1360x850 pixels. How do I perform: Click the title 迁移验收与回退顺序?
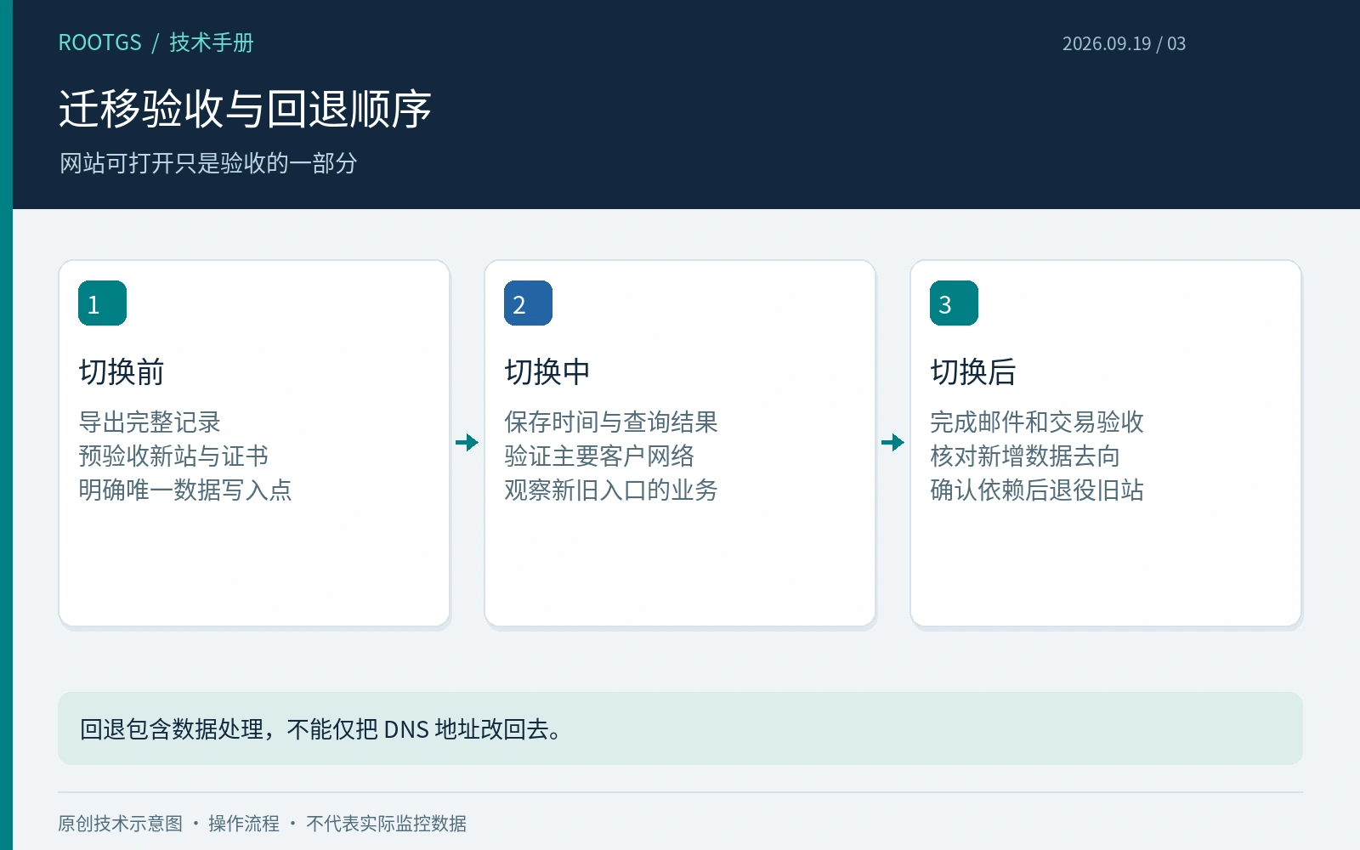[245, 109]
